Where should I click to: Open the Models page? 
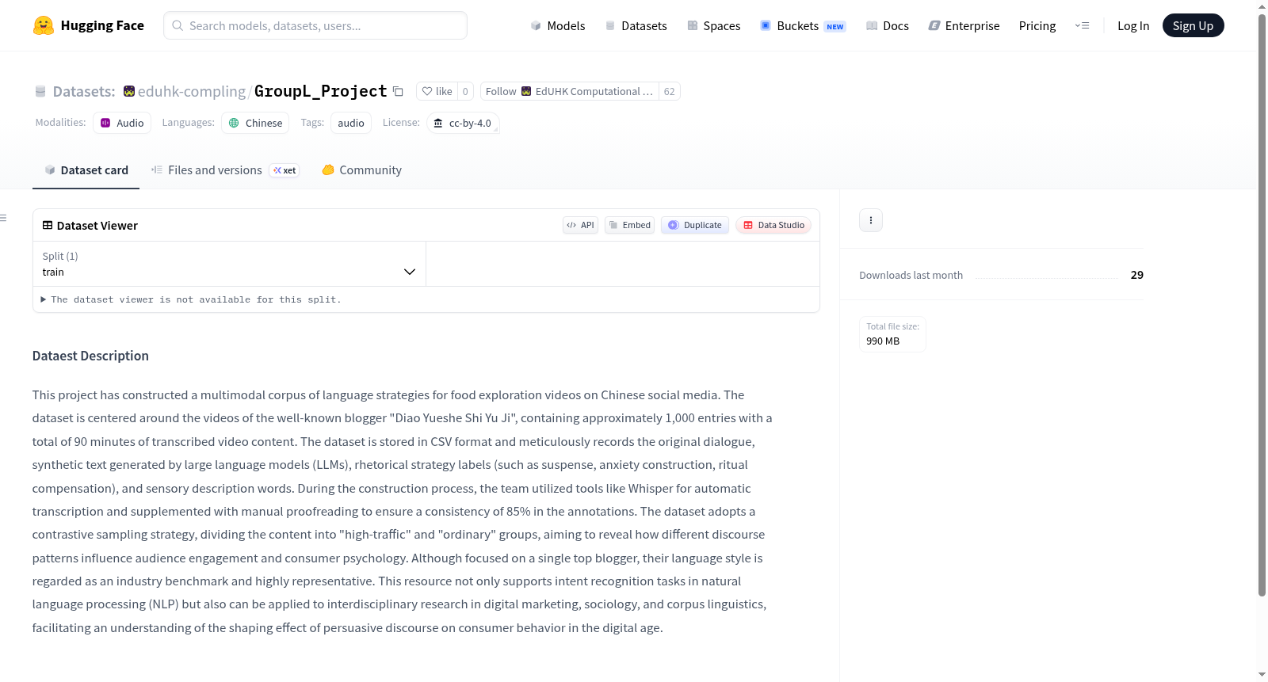pos(558,25)
